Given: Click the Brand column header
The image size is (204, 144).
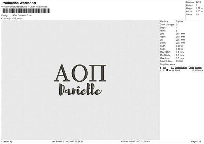Looking at the screenshot, I should coord(199,68).
